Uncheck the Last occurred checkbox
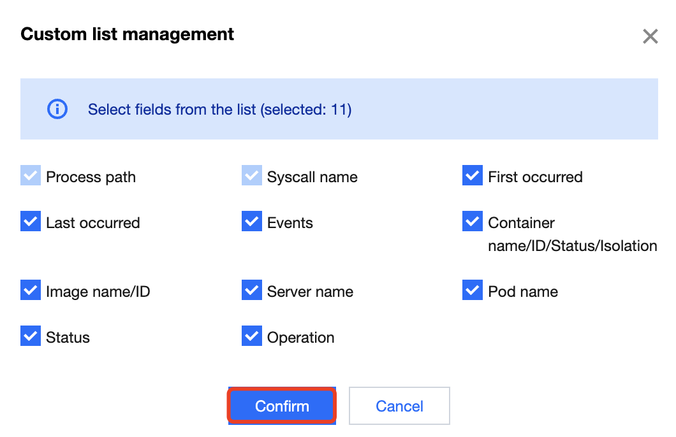 (31, 222)
